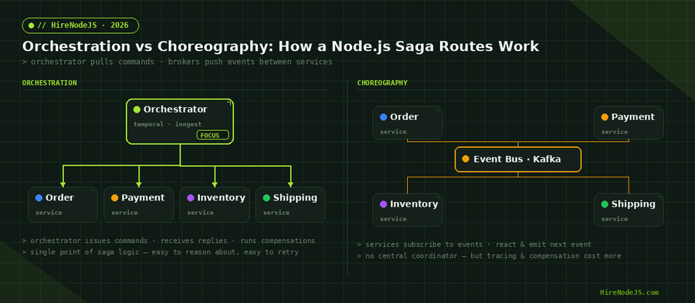The image size is (695, 303).
Task: Select the Payment service card under Choreography
Action: (x=629, y=123)
